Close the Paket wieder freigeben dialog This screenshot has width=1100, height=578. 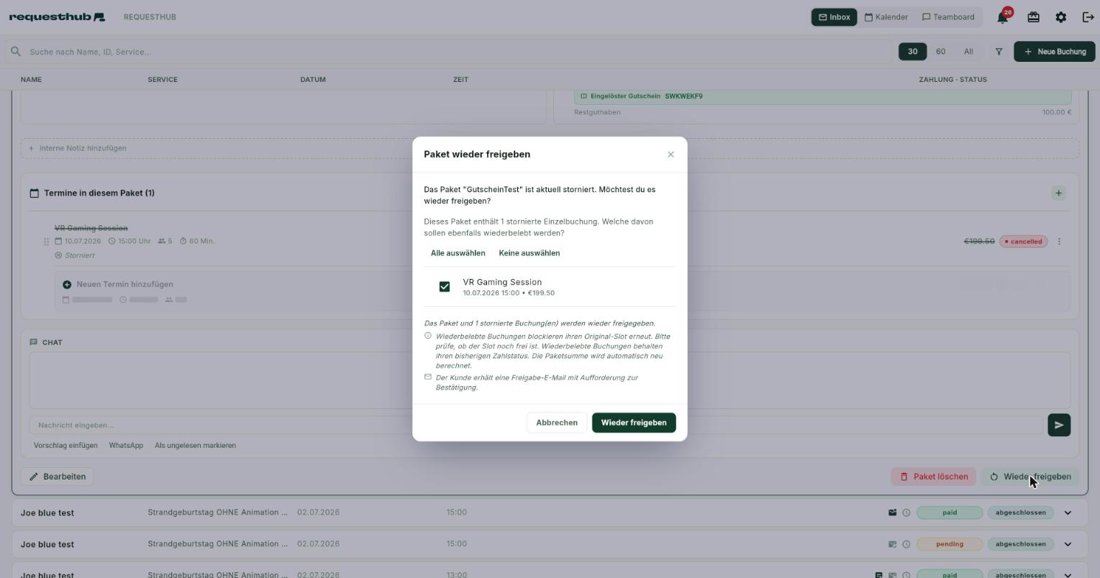tap(671, 155)
